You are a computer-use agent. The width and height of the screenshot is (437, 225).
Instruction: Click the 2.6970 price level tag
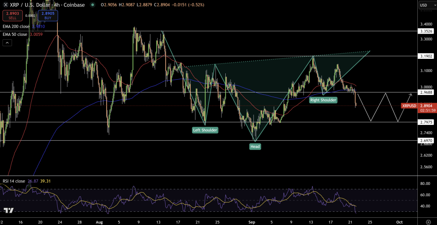coord(426,141)
